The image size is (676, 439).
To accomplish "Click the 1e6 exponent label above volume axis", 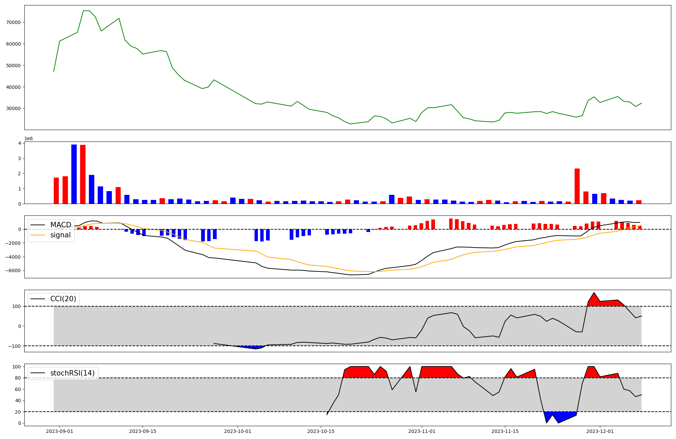I will (x=29, y=138).
